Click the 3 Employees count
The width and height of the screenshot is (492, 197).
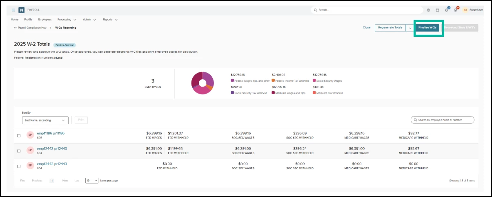point(153,83)
